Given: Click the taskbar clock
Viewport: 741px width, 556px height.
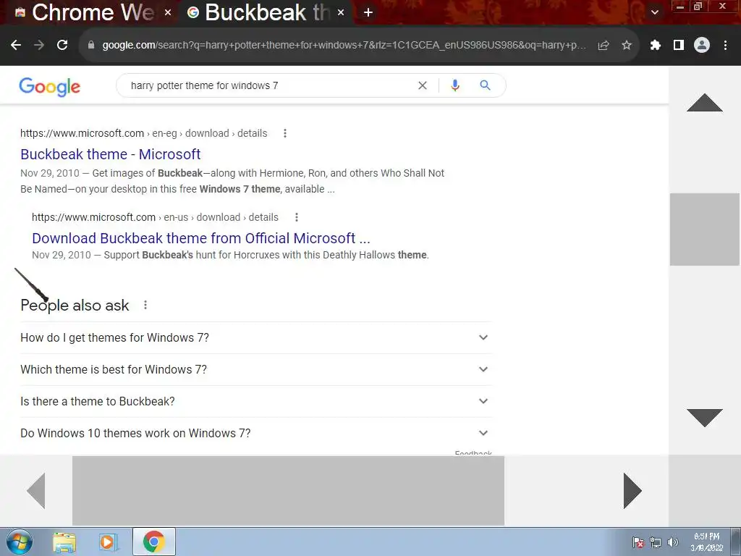Looking at the screenshot, I should [x=706, y=542].
